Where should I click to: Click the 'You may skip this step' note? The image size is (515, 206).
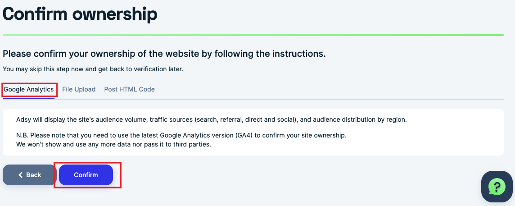[x=93, y=69]
